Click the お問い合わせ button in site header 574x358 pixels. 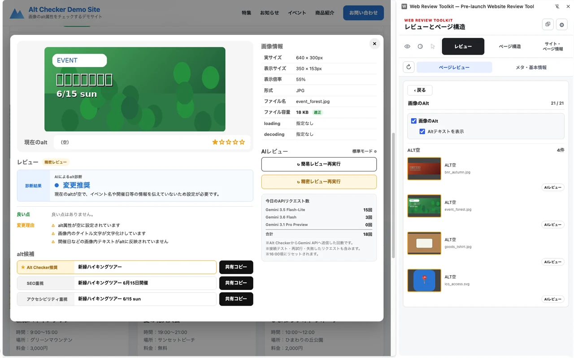pyautogui.click(x=363, y=13)
